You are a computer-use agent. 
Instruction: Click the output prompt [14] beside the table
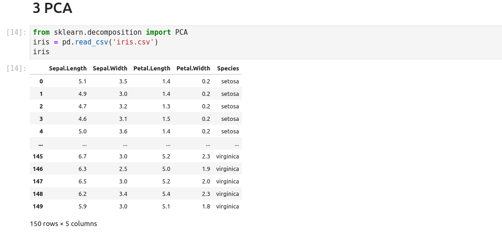coord(17,69)
